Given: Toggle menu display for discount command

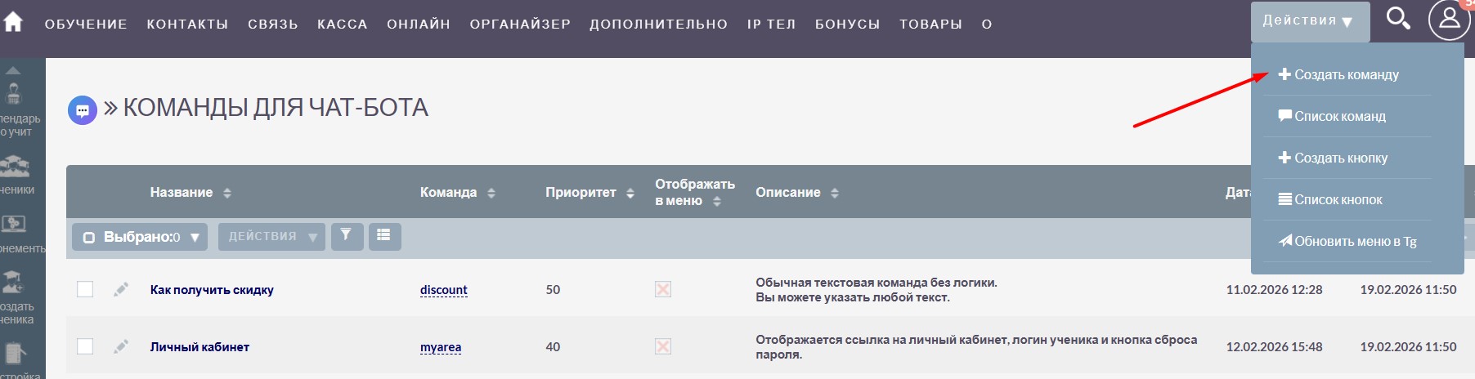Looking at the screenshot, I should (663, 289).
